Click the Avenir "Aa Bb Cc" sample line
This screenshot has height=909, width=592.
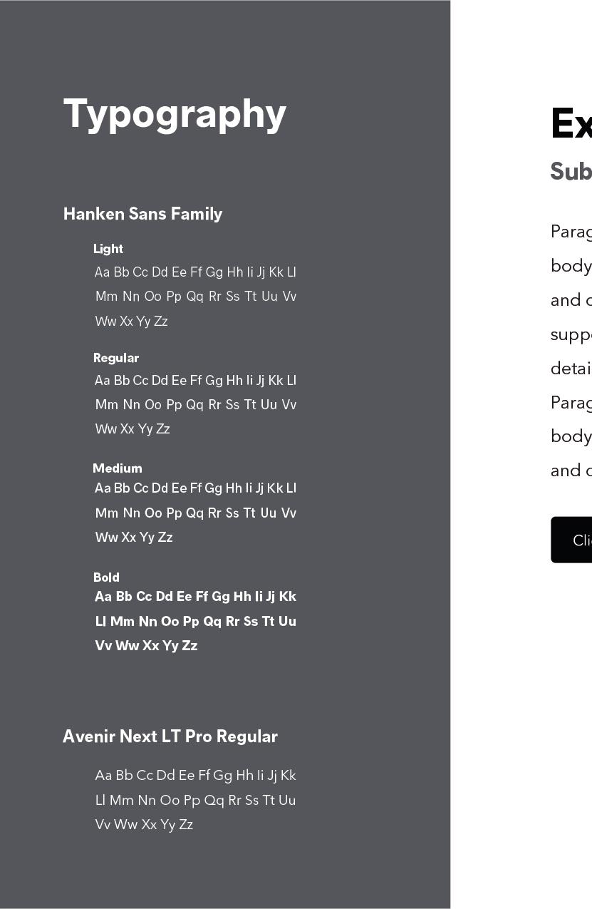(x=195, y=776)
